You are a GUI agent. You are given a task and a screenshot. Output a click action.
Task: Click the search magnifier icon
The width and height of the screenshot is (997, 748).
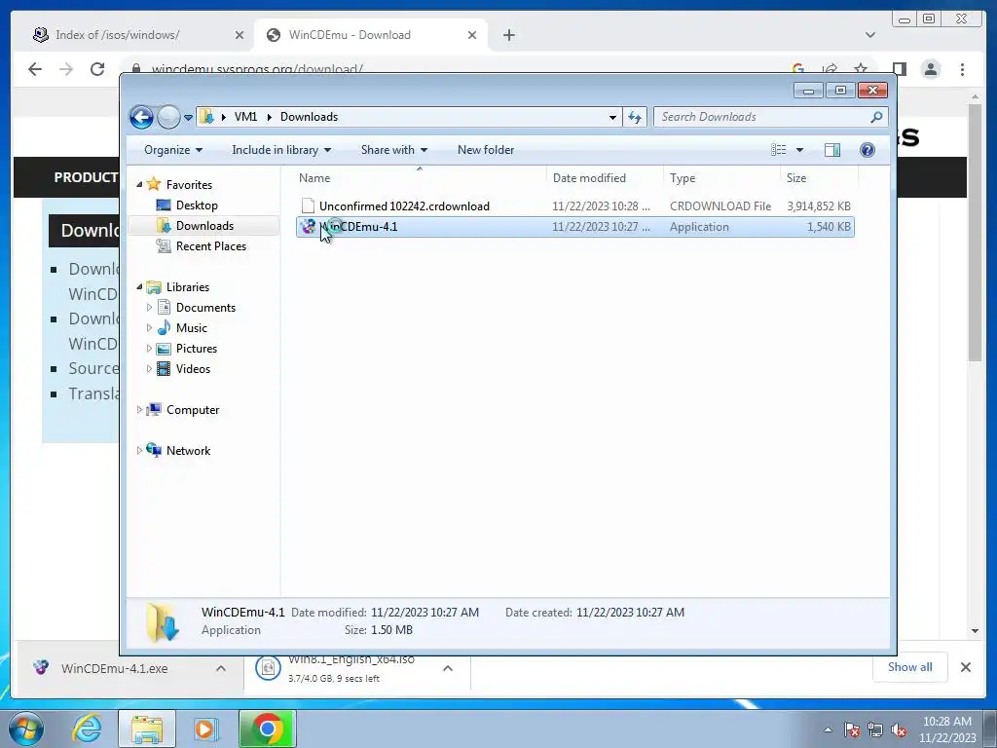877,117
